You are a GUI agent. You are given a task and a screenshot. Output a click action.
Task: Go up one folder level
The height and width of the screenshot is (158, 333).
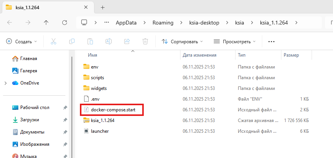[x=46, y=23]
